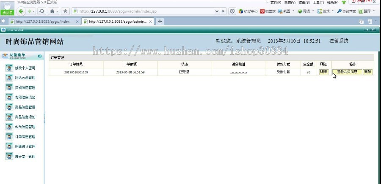Go back with the green back arrow

coord(21,11)
